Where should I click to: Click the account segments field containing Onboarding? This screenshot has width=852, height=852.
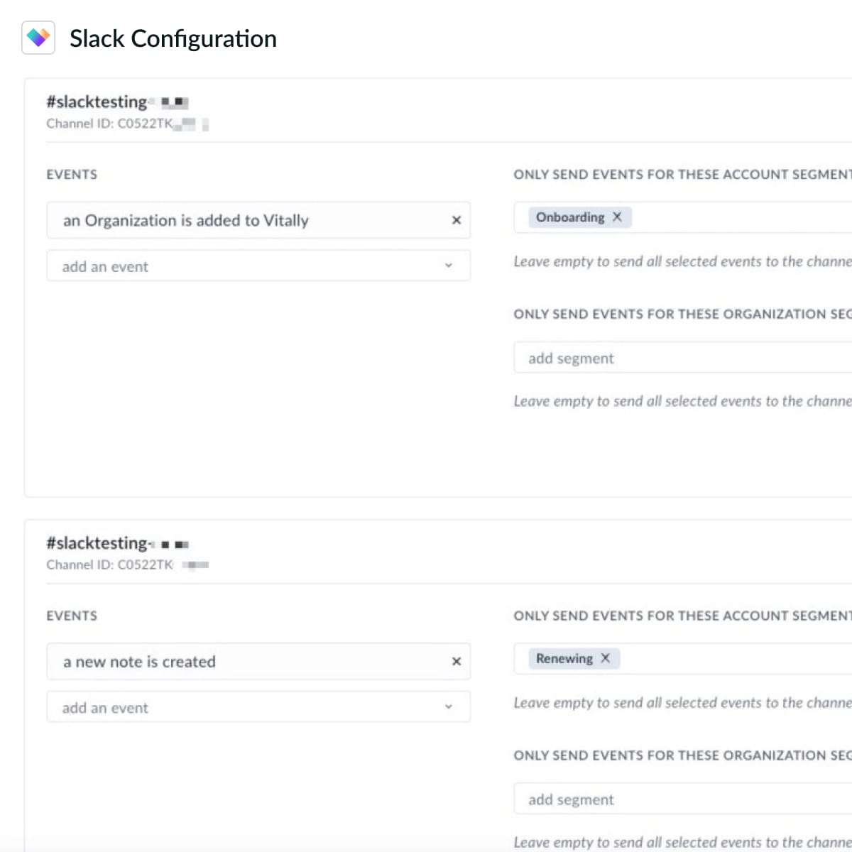pos(683,217)
